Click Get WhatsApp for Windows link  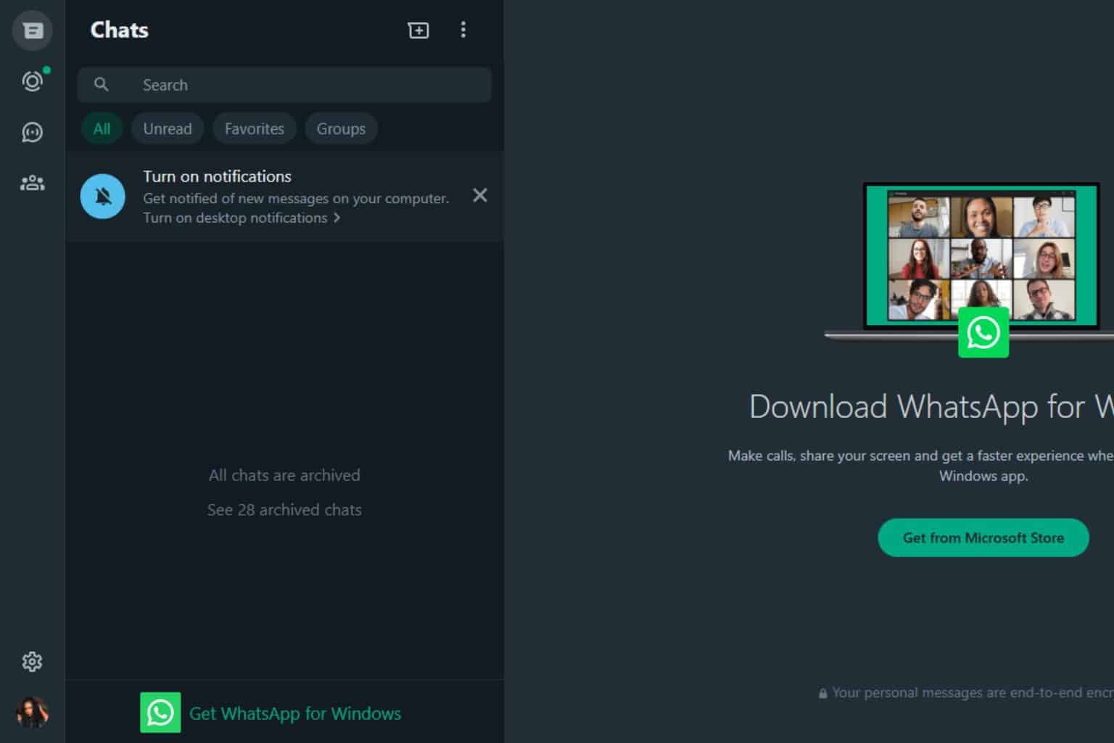click(x=295, y=713)
